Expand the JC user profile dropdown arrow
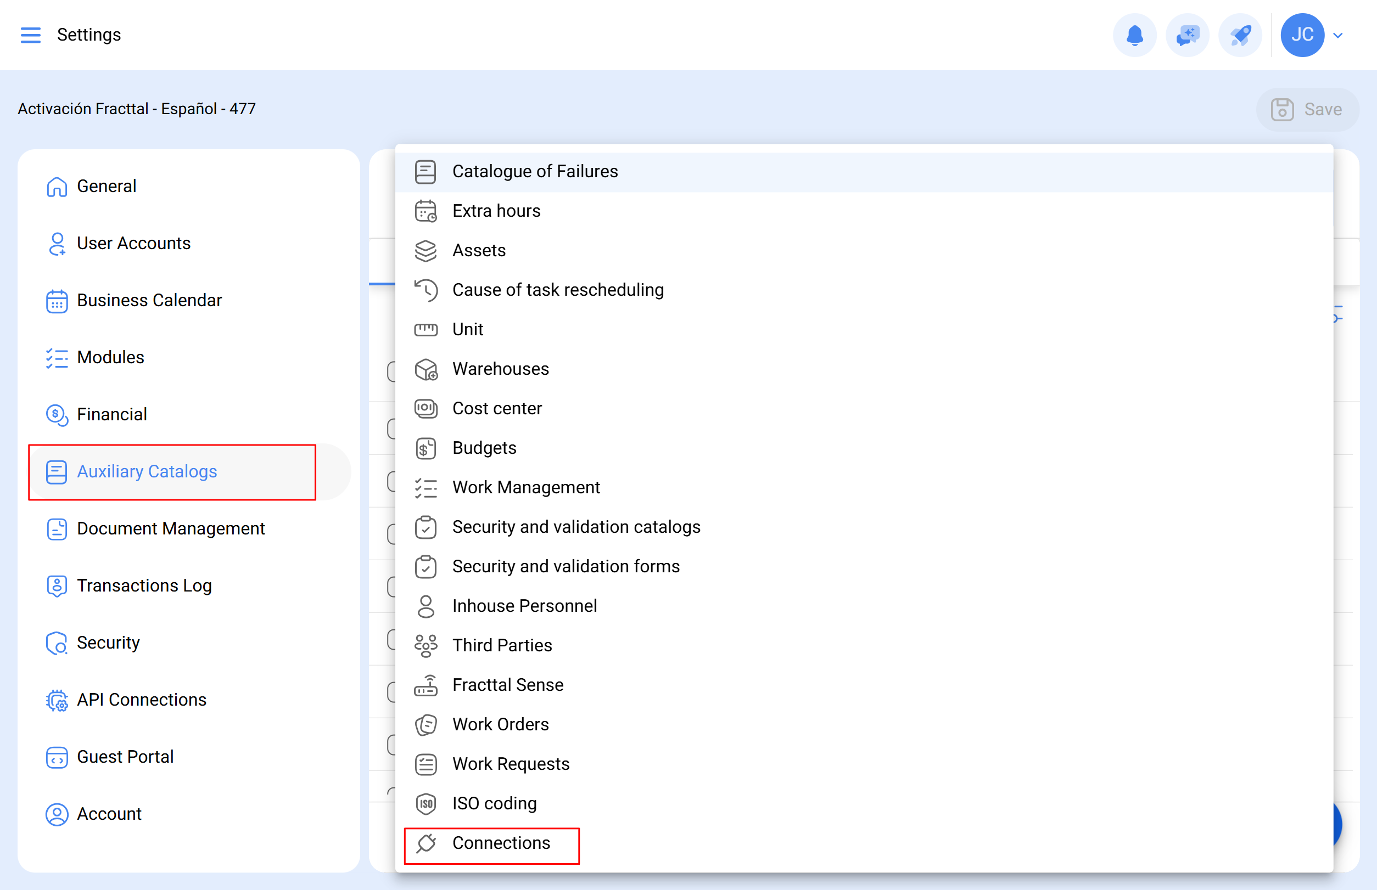 click(1337, 35)
